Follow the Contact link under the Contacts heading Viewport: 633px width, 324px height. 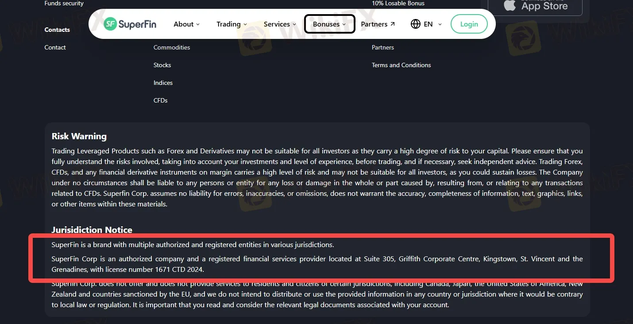coord(55,47)
